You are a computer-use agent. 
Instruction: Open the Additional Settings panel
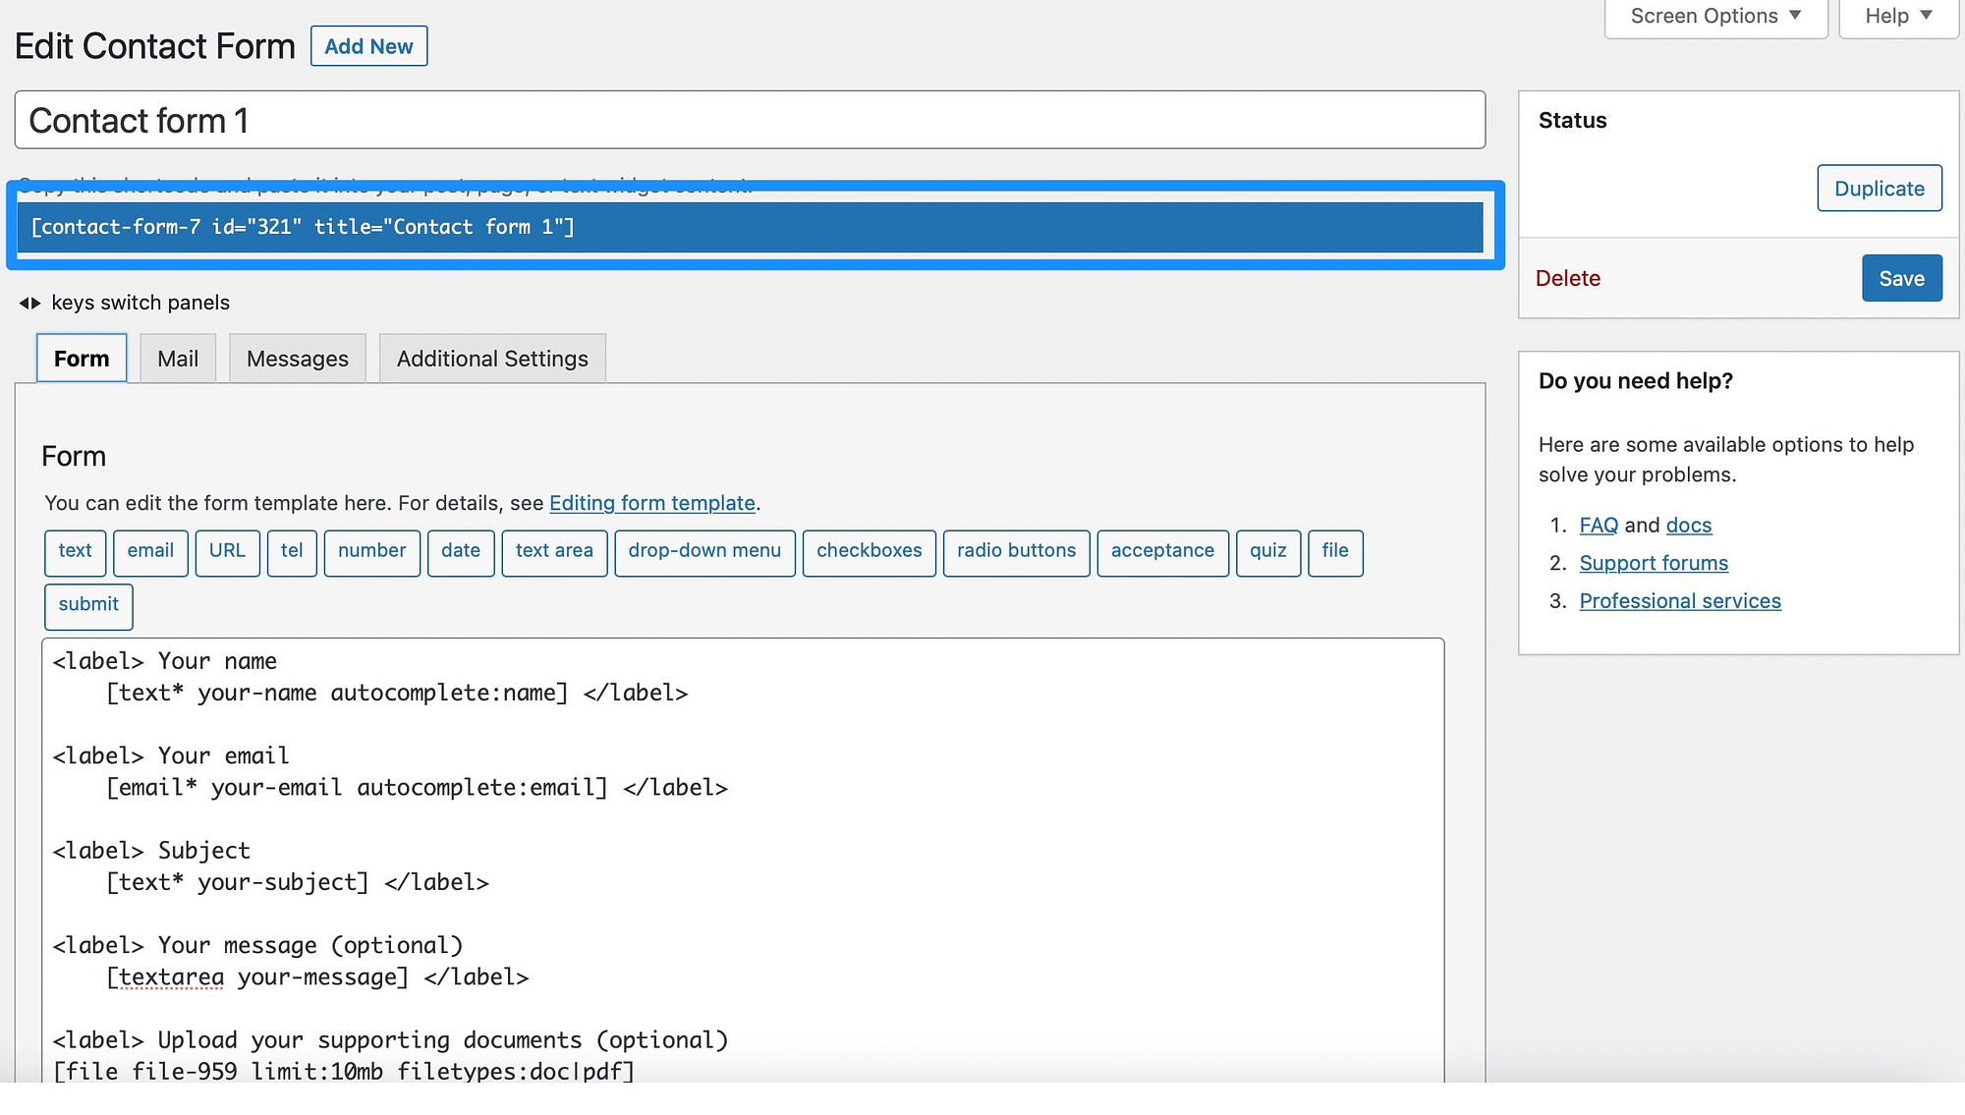492,358
